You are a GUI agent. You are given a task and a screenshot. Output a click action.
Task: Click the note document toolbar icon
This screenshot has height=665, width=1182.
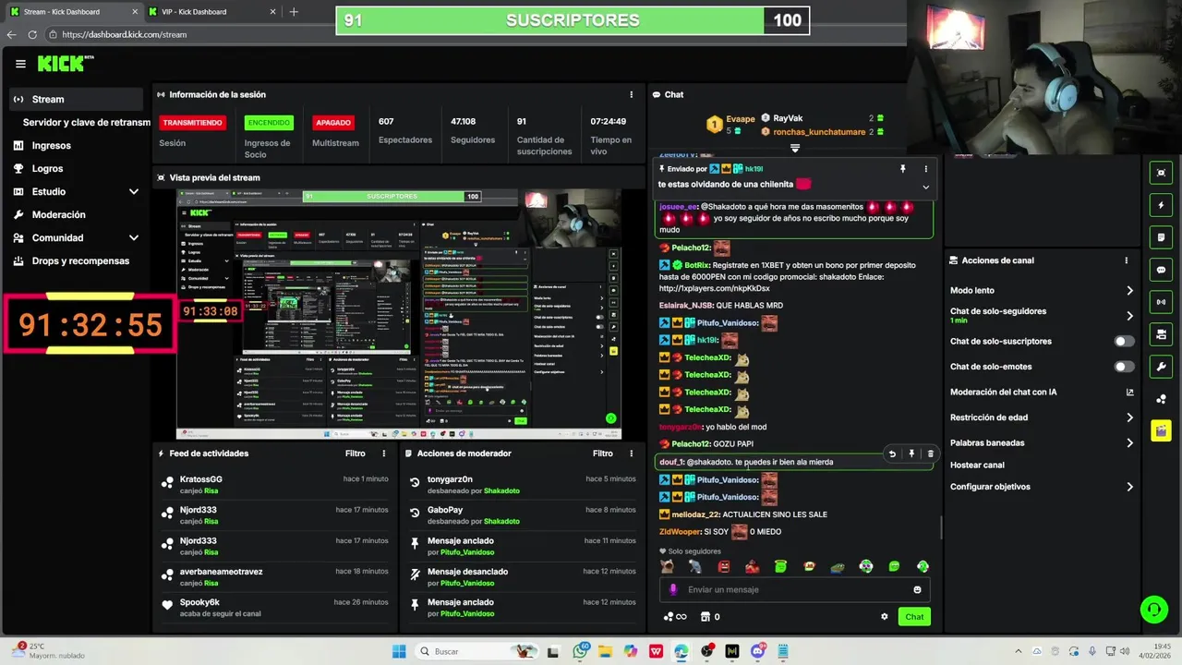(x=1161, y=237)
